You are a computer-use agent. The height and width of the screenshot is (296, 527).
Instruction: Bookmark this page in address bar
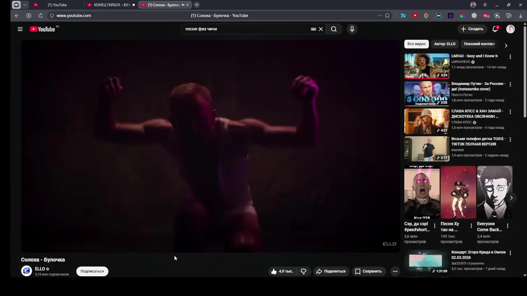click(x=387, y=16)
